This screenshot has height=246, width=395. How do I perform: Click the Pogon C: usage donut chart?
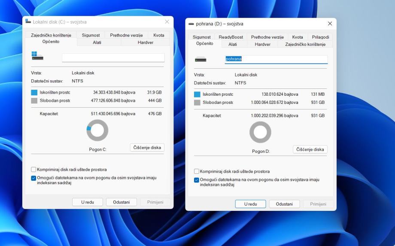tap(97, 130)
